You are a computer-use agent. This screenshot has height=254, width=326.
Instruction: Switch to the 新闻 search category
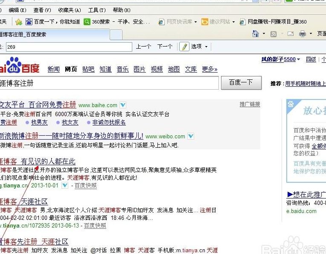53,69
